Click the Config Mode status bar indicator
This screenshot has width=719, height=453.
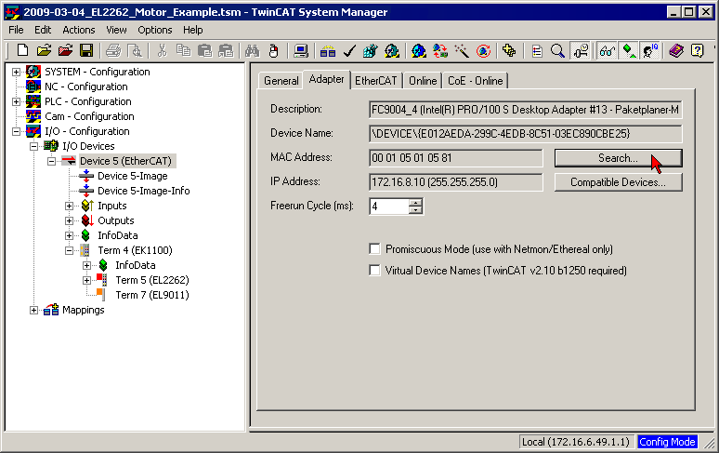[x=667, y=442]
